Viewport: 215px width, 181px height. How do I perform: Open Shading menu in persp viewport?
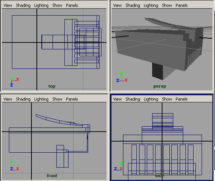[x=133, y=6]
